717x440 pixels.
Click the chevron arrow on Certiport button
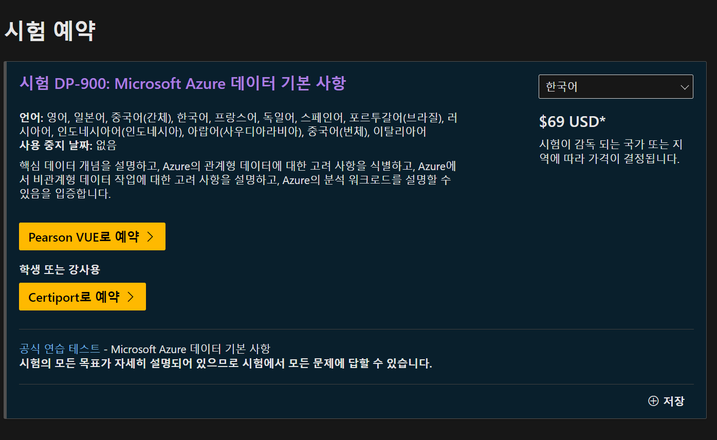[131, 297]
